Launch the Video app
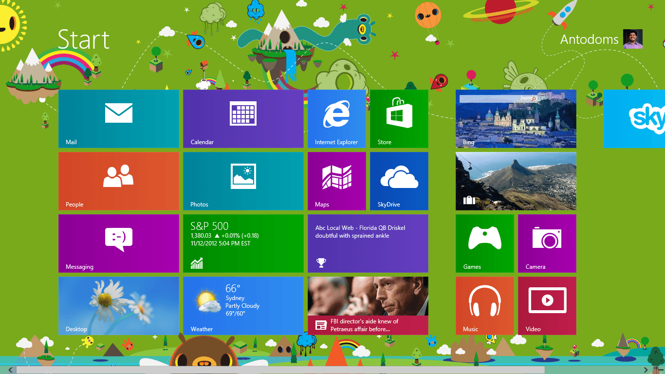Viewport: 665px width, 374px height. point(547,305)
